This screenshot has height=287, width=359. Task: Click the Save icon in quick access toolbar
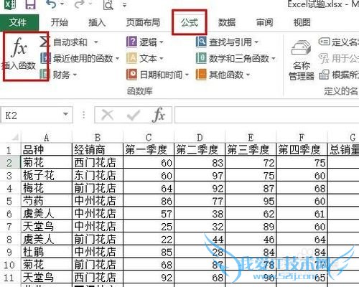[x=31, y=4]
